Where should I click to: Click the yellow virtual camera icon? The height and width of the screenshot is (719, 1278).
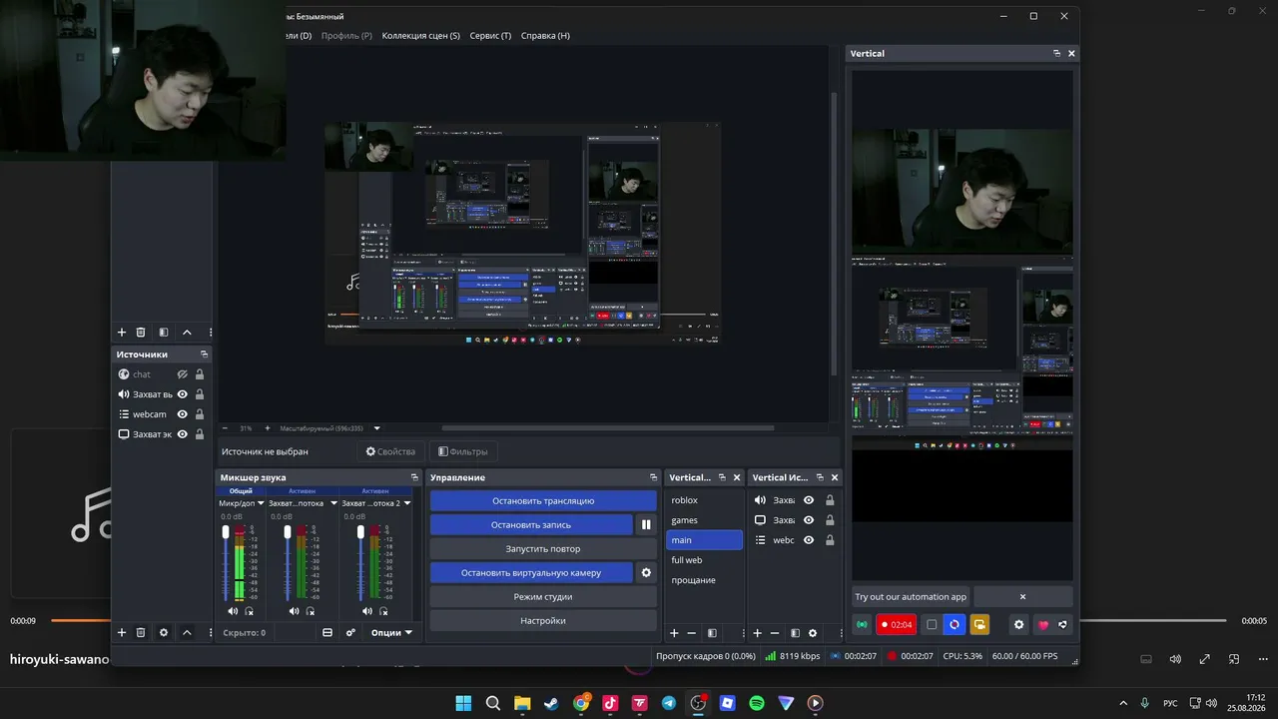tap(979, 625)
